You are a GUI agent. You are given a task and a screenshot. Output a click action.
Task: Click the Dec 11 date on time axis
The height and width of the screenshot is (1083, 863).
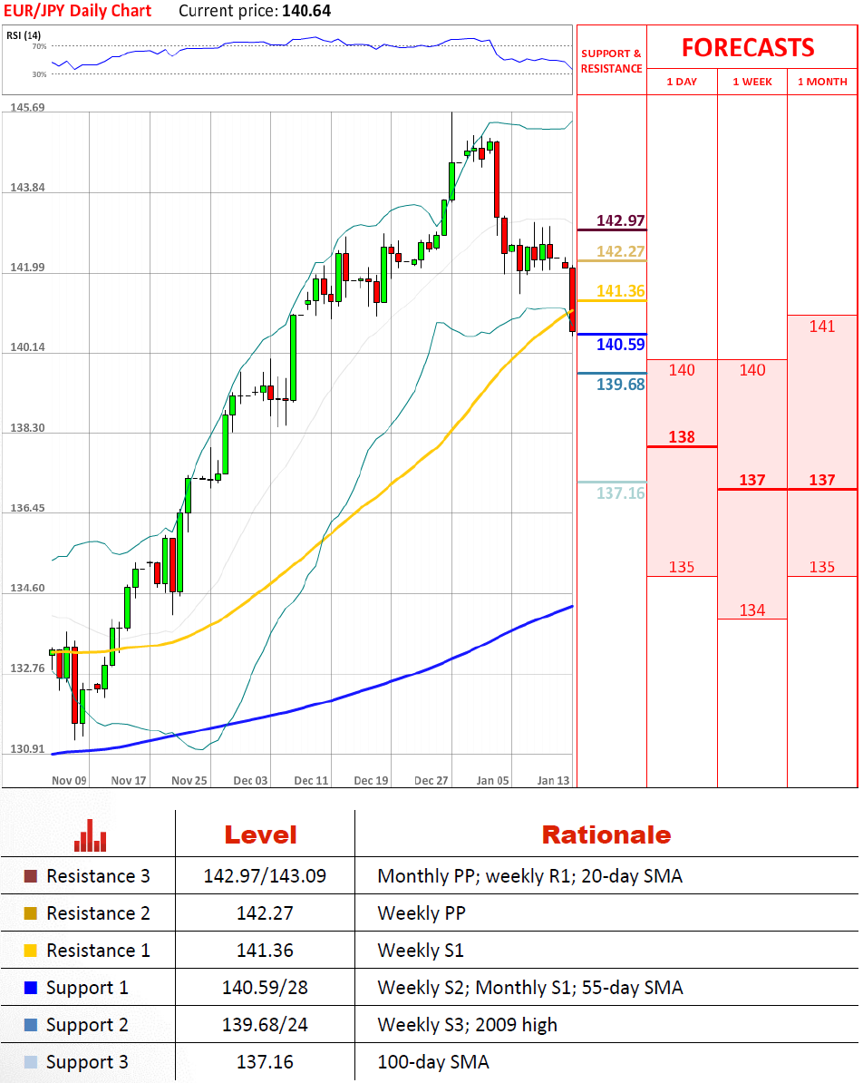[311, 780]
